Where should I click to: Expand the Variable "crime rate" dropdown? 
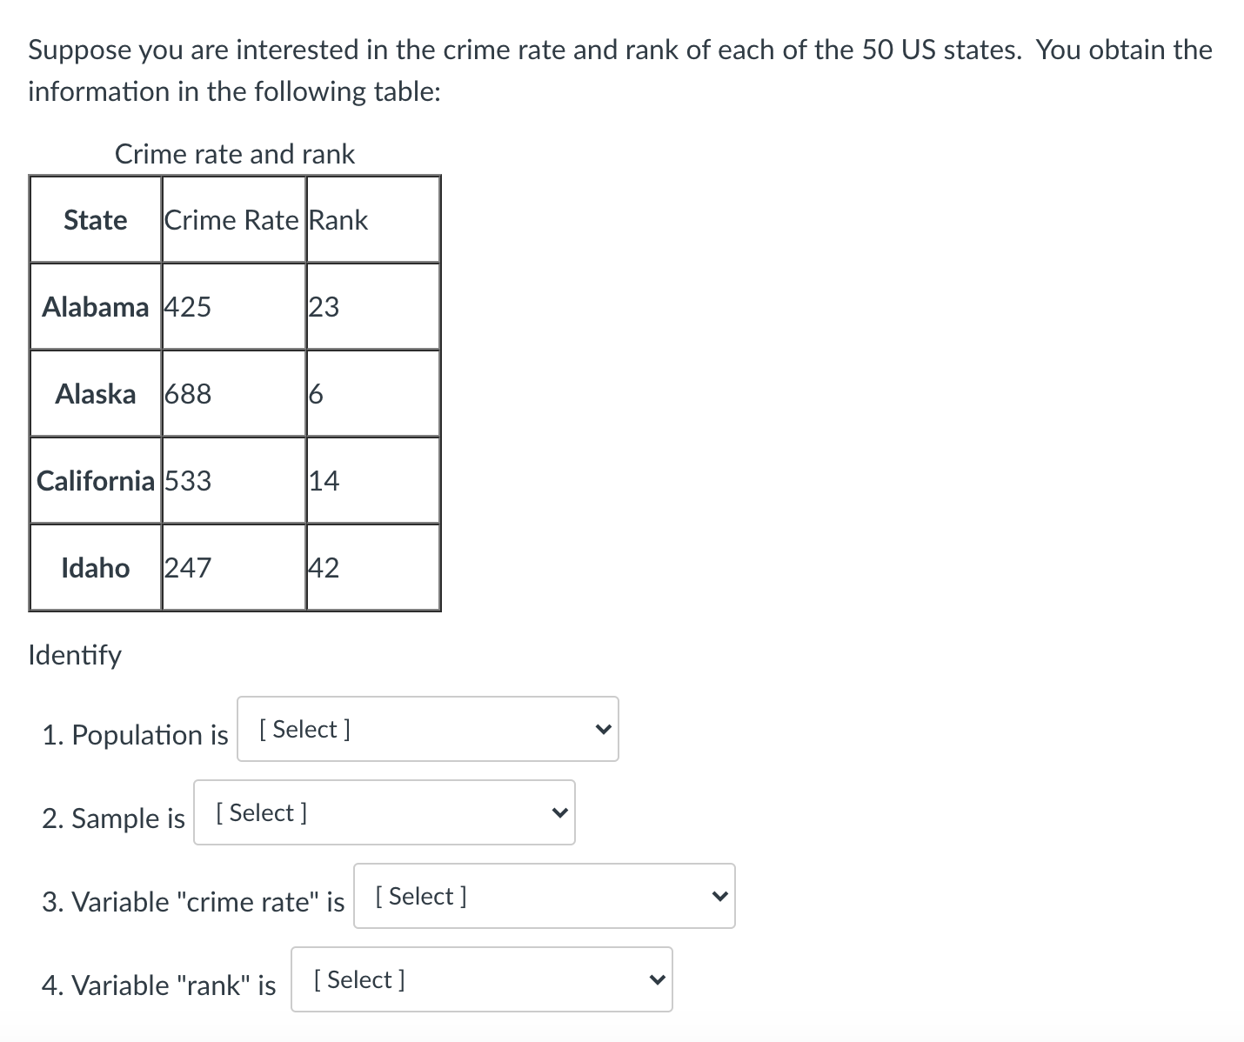point(544,896)
